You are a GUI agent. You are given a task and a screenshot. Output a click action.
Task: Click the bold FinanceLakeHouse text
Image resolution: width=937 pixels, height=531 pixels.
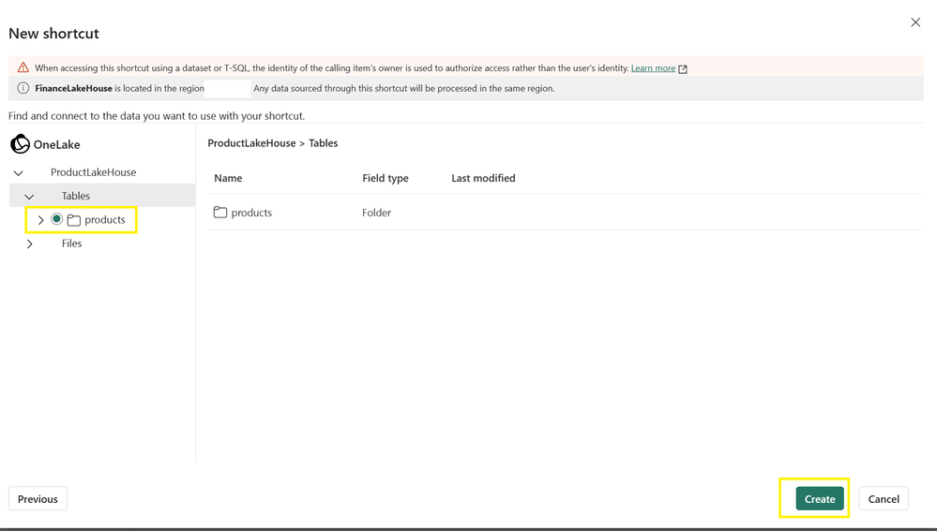pos(73,88)
